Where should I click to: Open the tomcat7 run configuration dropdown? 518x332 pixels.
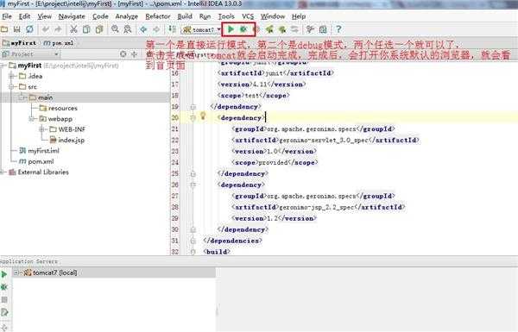(201, 29)
